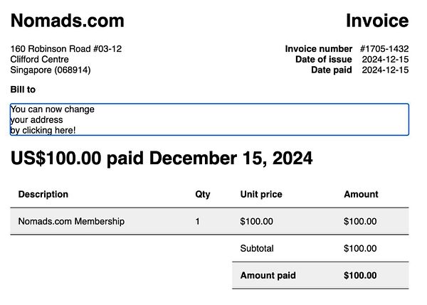This screenshot has height=305, width=427.
Task: Click the Amount paid label
Action: coord(268,275)
